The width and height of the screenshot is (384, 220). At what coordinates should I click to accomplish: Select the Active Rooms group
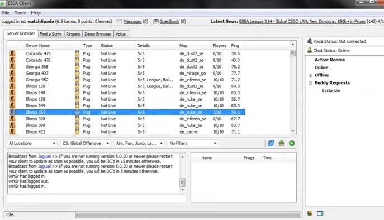click(x=330, y=60)
